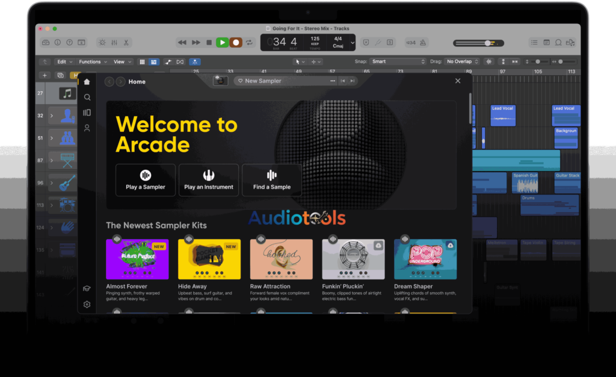The height and width of the screenshot is (377, 616).
Task: Expand the guitar track stack chevron
Action: [x=52, y=182]
